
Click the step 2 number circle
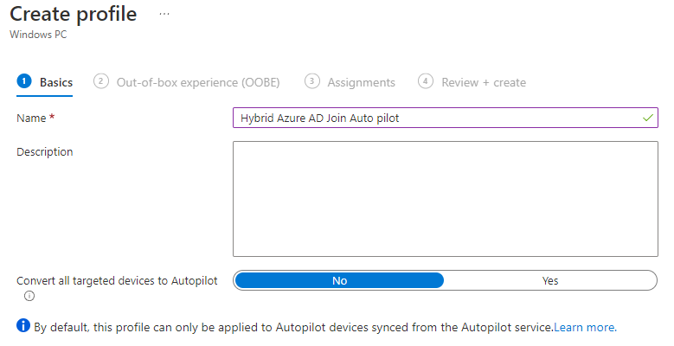[x=100, y=81]
